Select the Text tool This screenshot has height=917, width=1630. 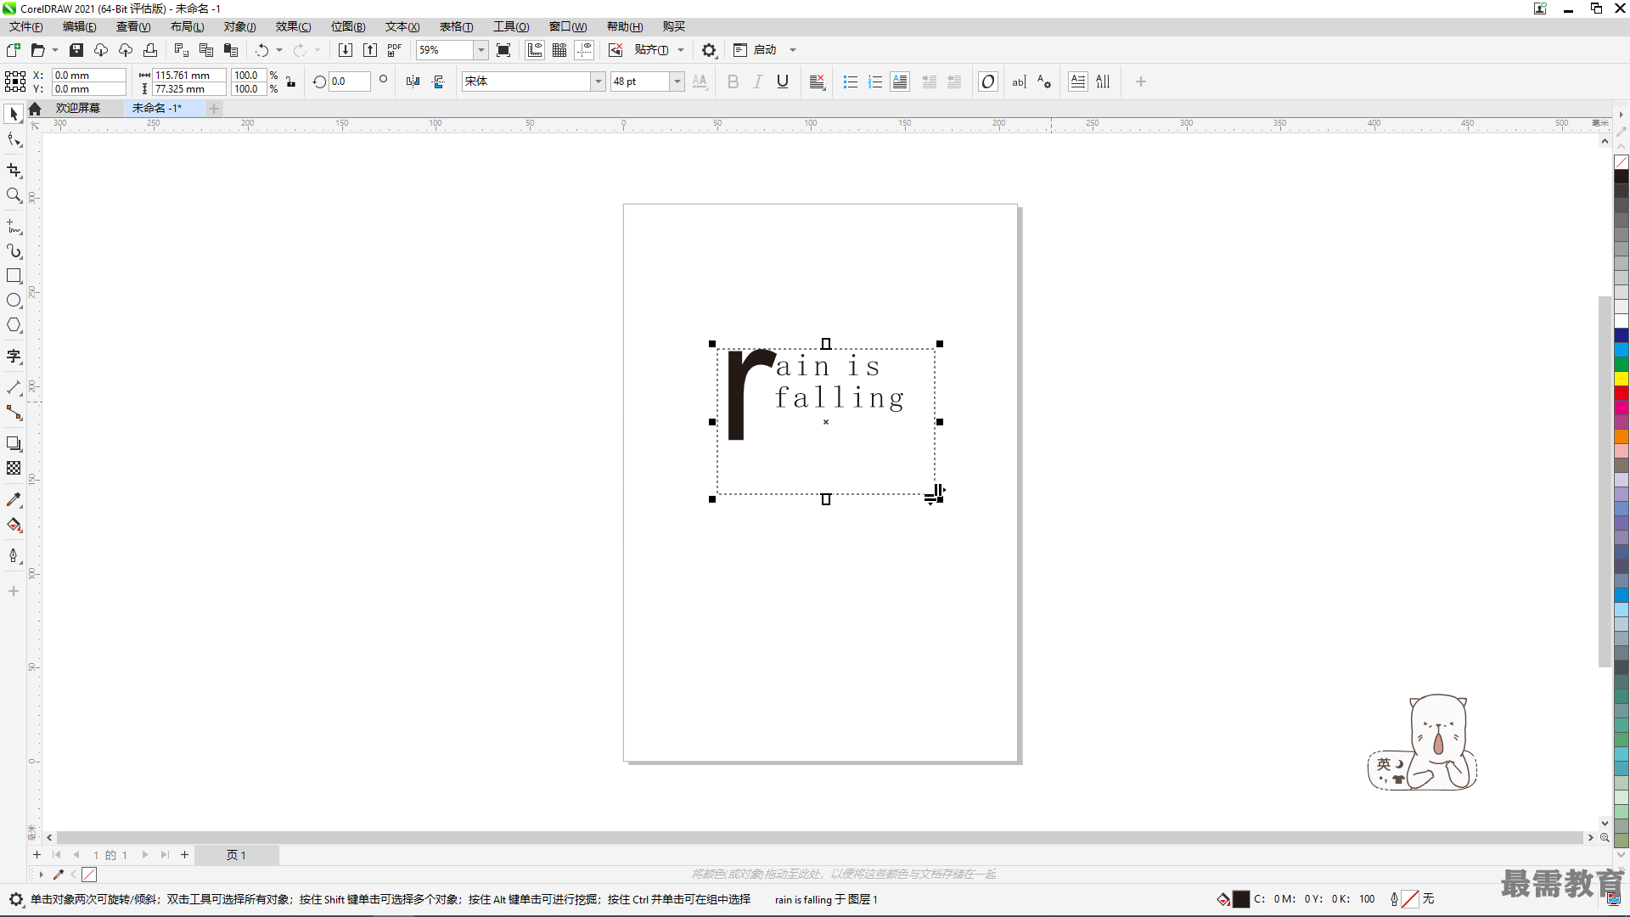14,357
